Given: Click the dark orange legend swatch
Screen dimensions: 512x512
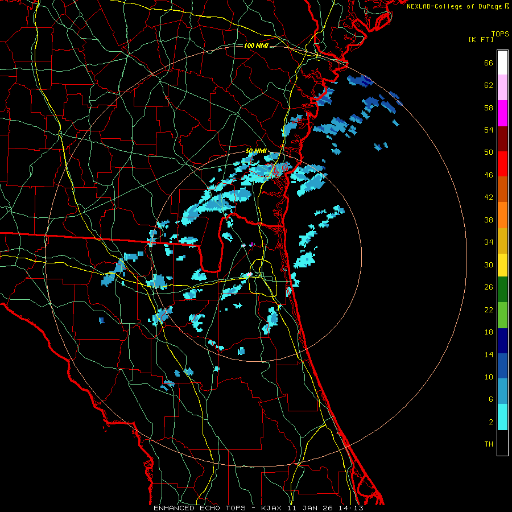Looking at the screenshot, I should click(x=502, y=189).
